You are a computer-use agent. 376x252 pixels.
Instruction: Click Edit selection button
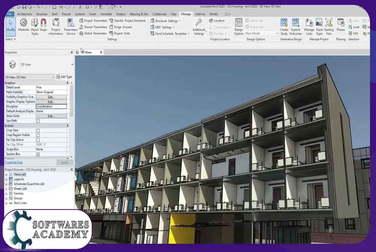tap(353, 33)
